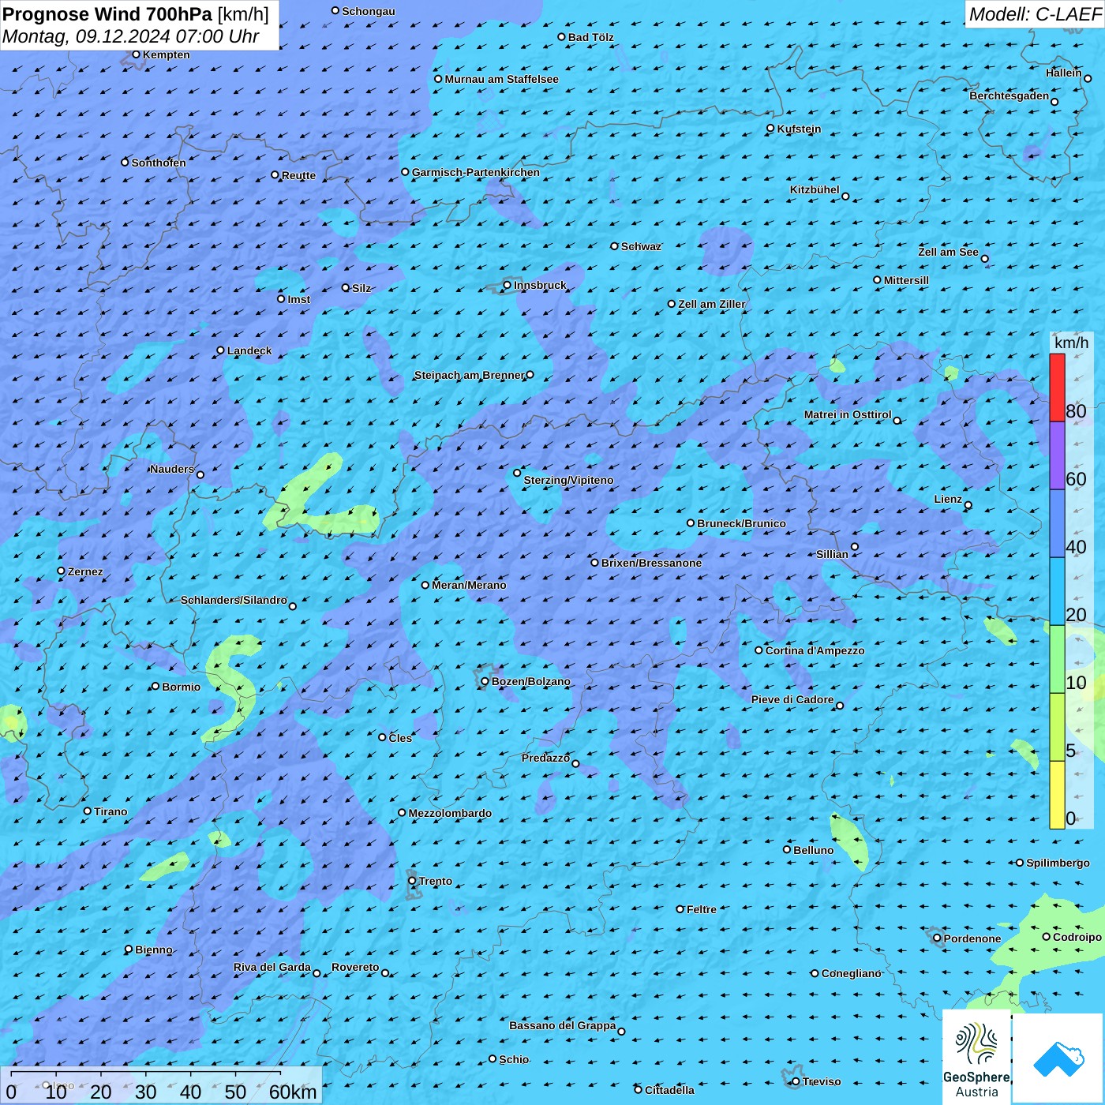
Task: Click the 'Modell: C-LAEF' label
Action: (x=1035, y=14)
